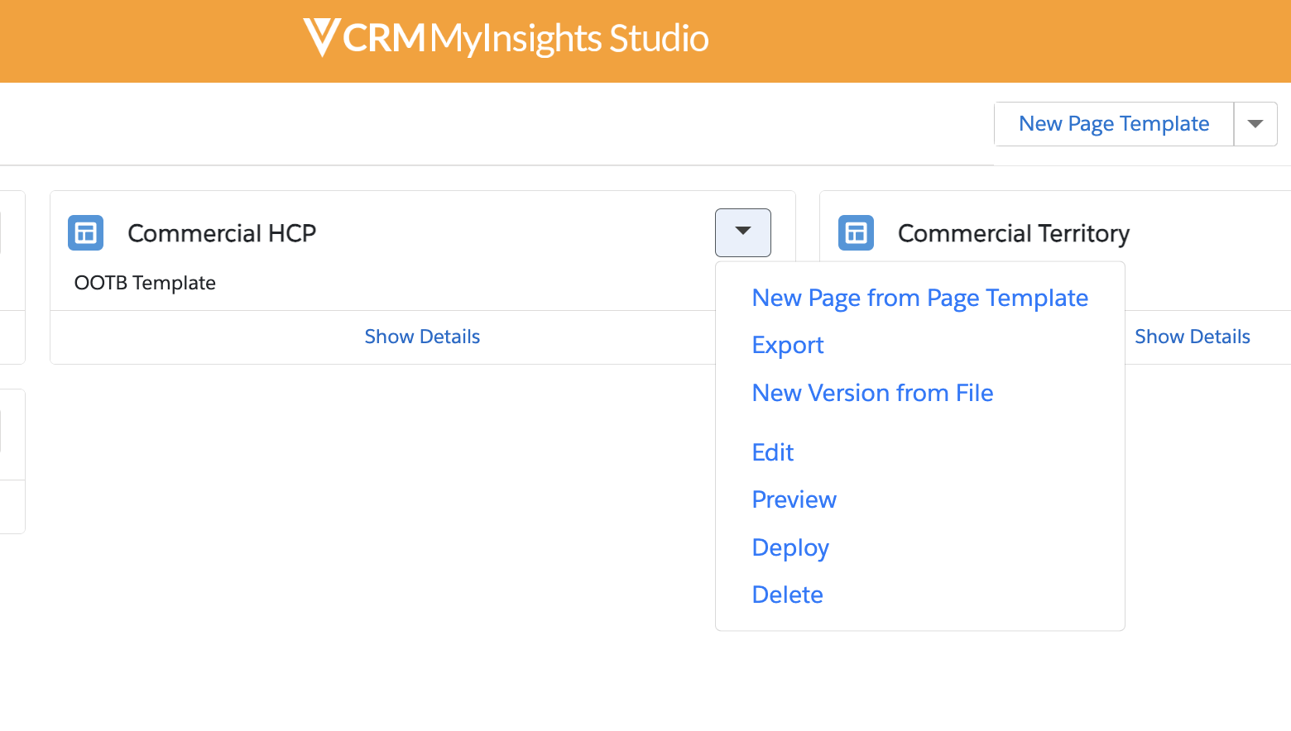Collapse the Commercial HCP actions dropdown arrow
Screen dimensions: 1291x731
[742, 232]
